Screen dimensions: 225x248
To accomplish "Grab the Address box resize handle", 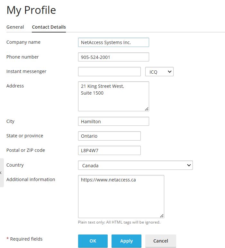I will [147, 109].
